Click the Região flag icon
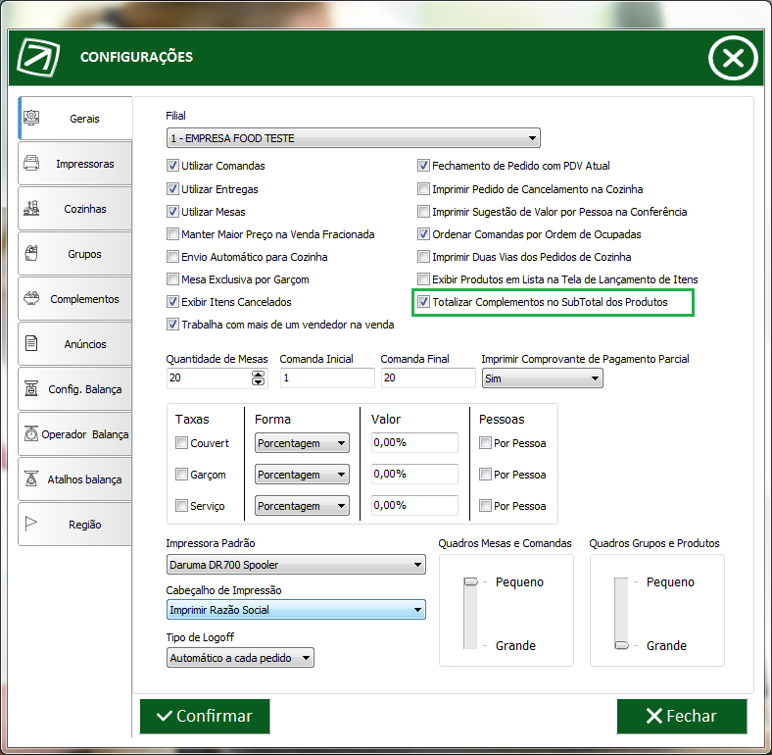Screen dimensions: 772x755 click(31, 524)
